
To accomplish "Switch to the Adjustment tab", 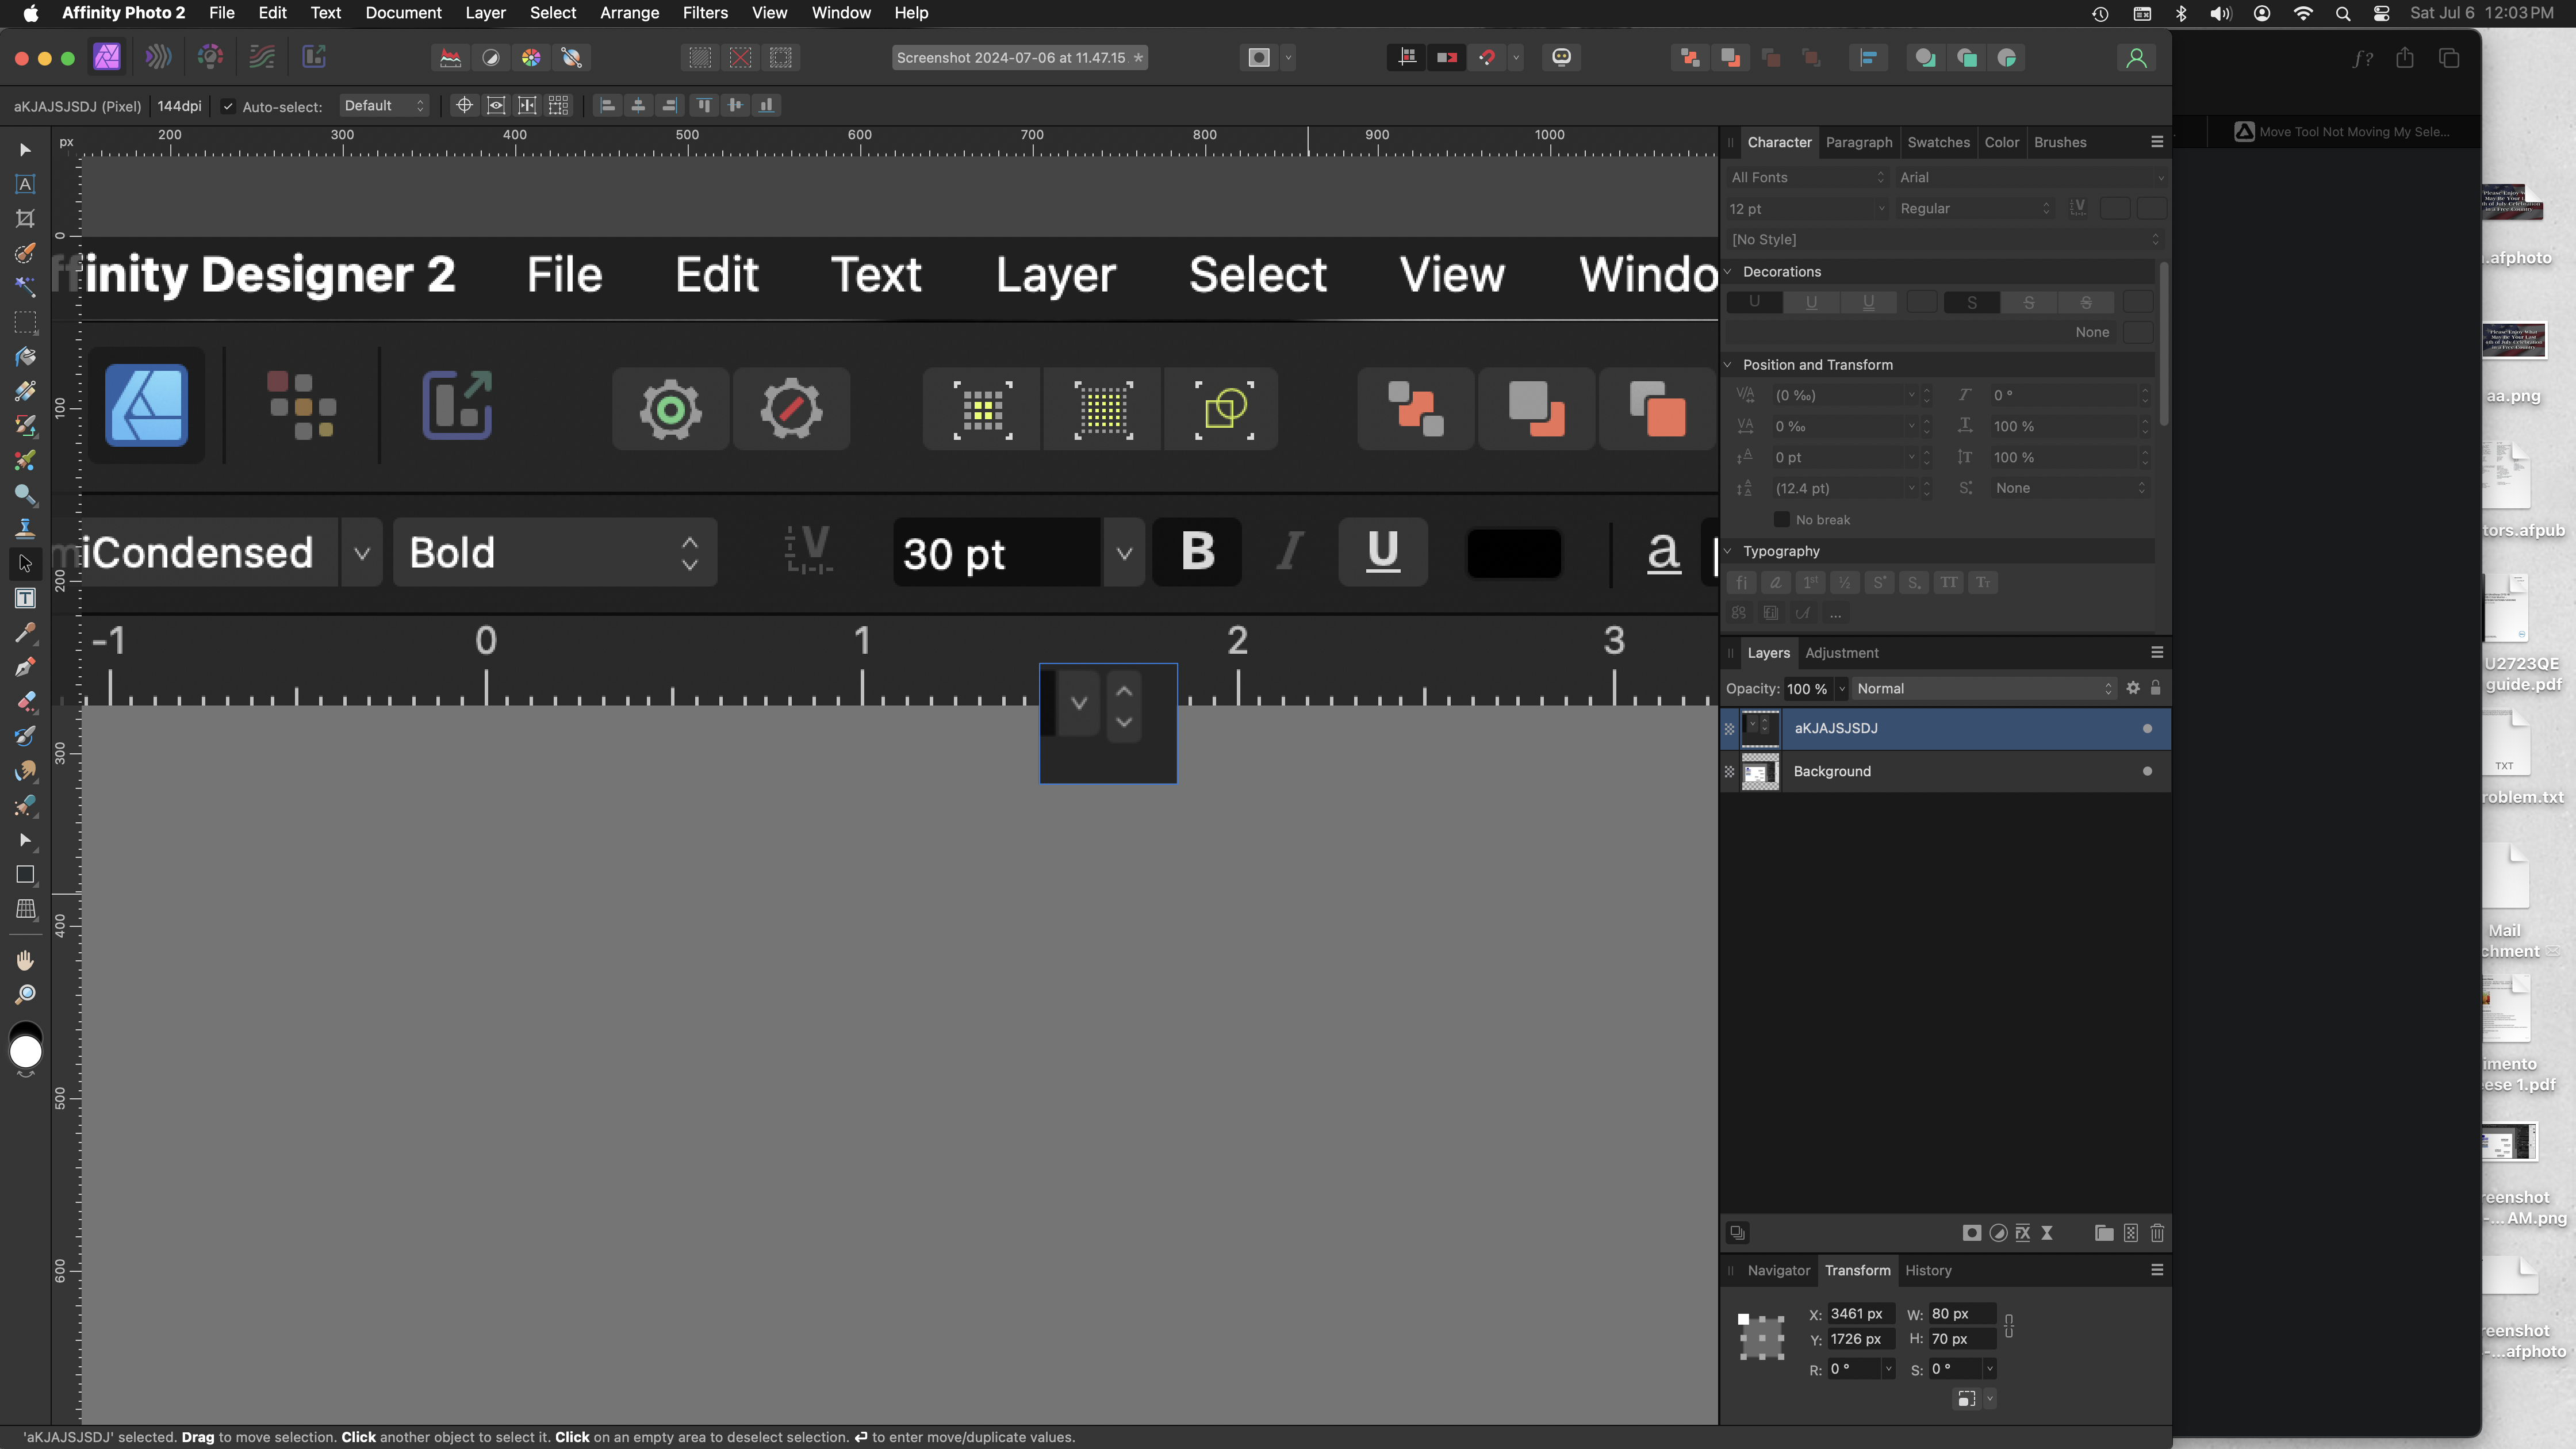I will (x=1841, y=653).
